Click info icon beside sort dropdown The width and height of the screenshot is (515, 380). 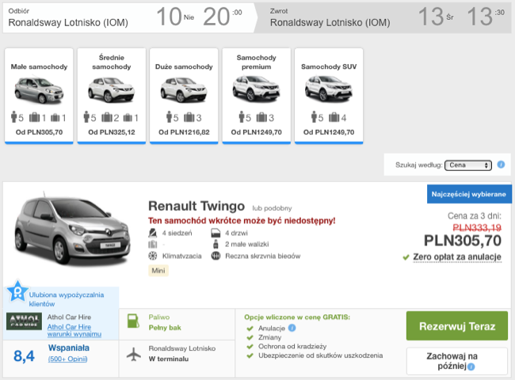[x=501, y=165]
